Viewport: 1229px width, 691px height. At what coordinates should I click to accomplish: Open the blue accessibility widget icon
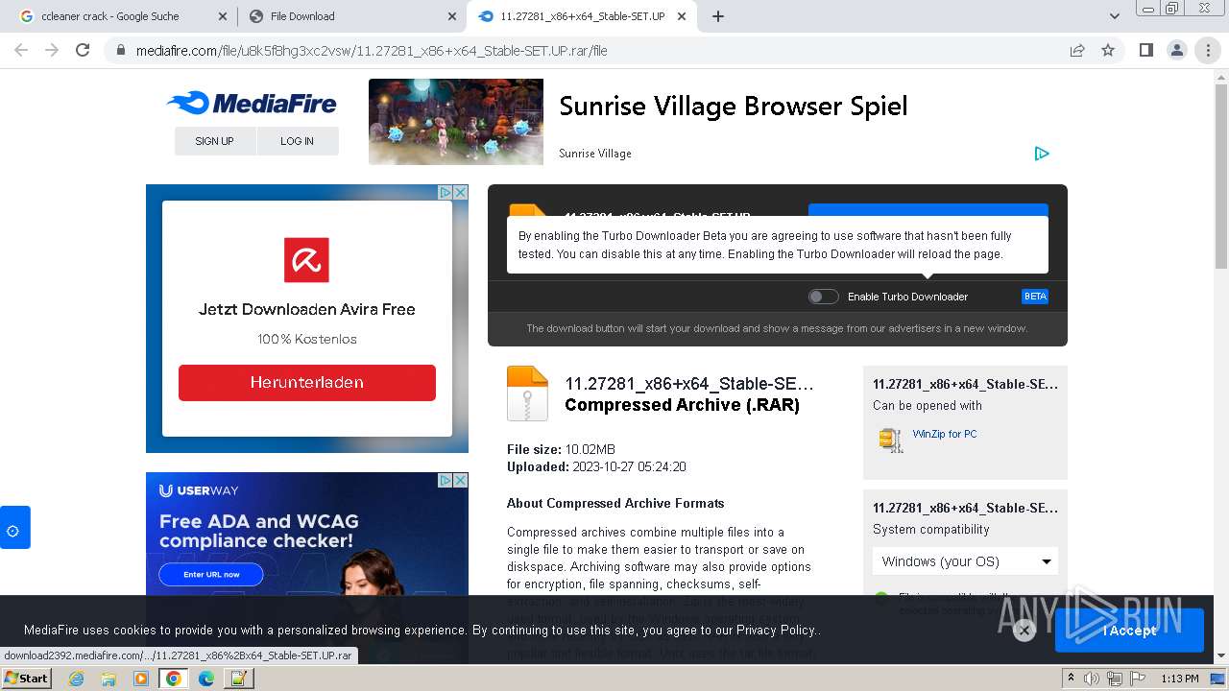point(13,528)
